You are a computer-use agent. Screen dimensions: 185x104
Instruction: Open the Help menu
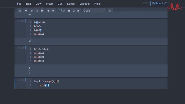point(97,4)
